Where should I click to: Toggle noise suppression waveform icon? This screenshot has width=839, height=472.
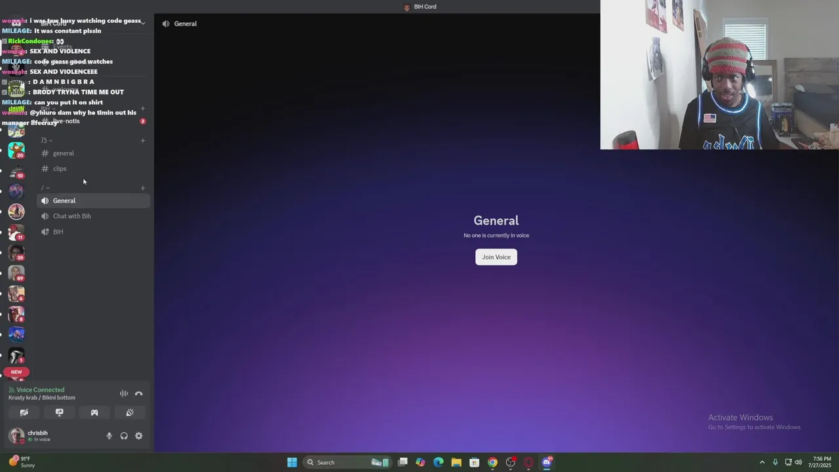[x=124, y=394]
